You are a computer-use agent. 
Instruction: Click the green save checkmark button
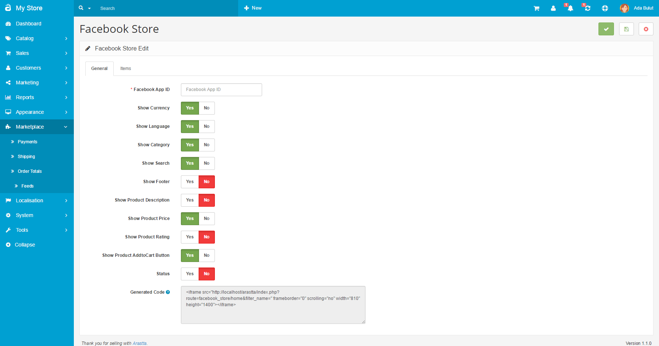point(606,29)
